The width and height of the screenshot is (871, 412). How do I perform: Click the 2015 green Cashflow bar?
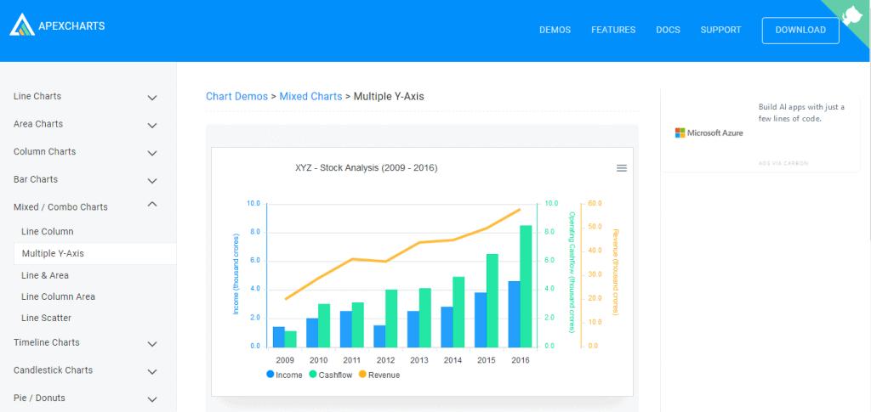[x=492, y=301]
